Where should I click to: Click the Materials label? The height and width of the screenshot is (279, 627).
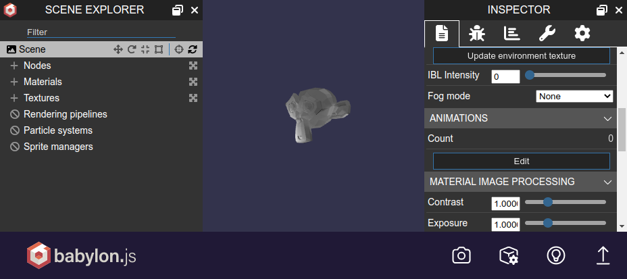[43, 82]
